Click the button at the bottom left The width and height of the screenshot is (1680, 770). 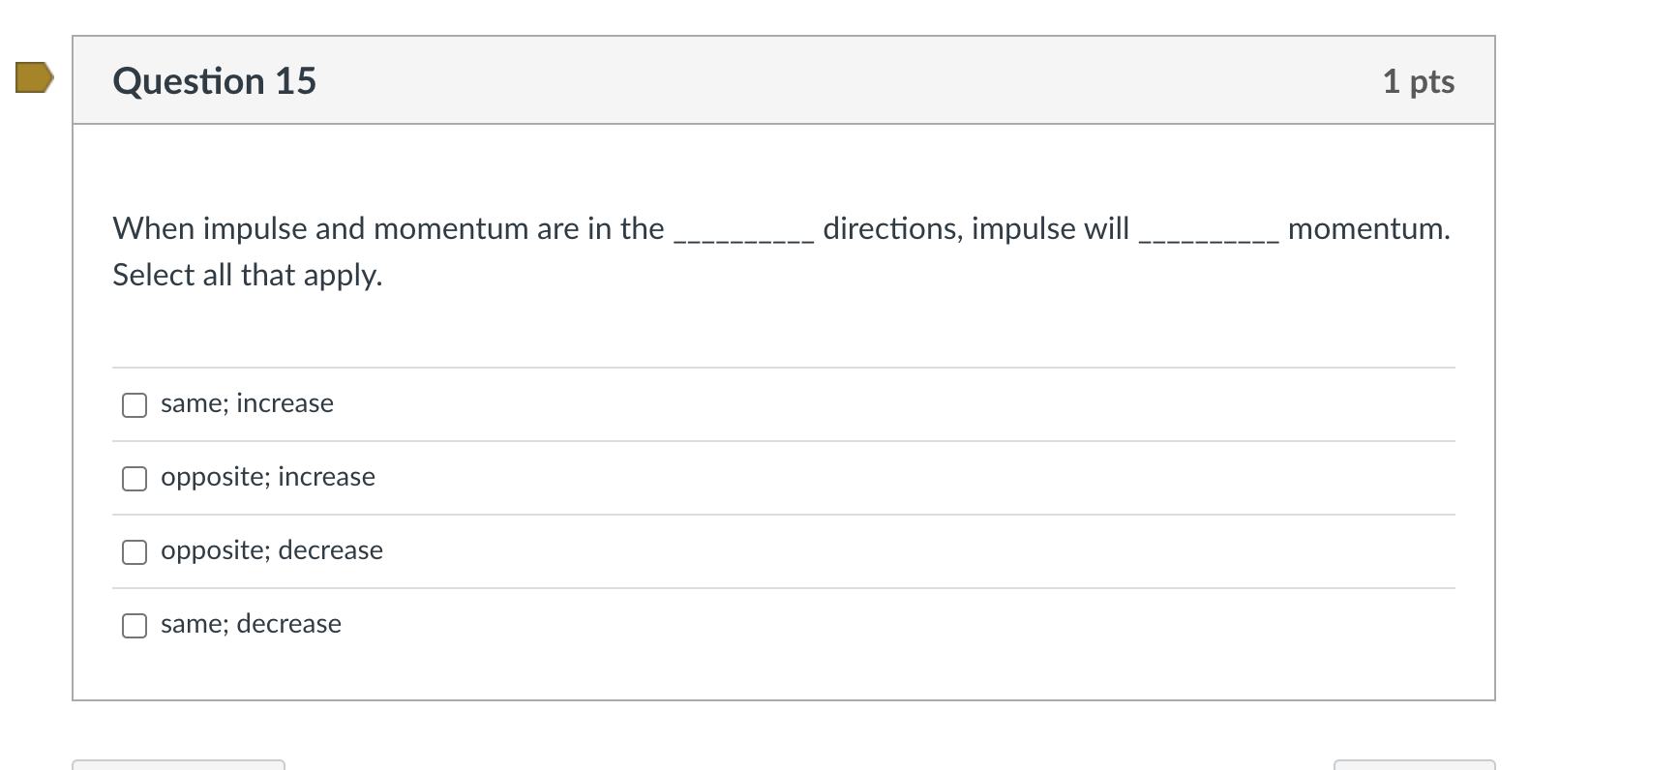click(x=179, y=766)
